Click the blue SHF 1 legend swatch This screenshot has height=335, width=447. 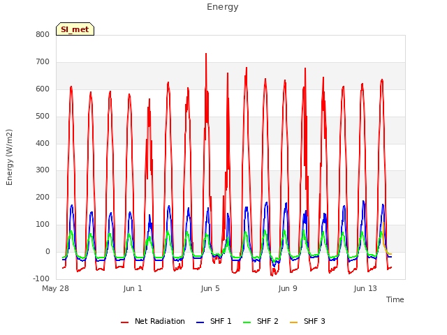(x=200, y=322)
